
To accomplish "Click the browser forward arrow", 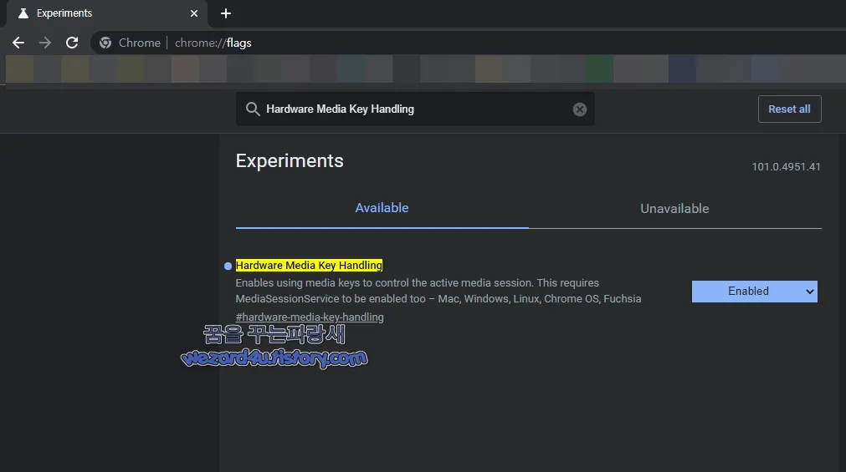I will point(45,43).
